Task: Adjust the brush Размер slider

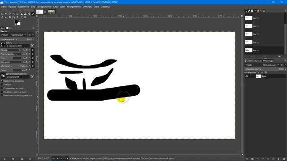Action: click(14, 50)
